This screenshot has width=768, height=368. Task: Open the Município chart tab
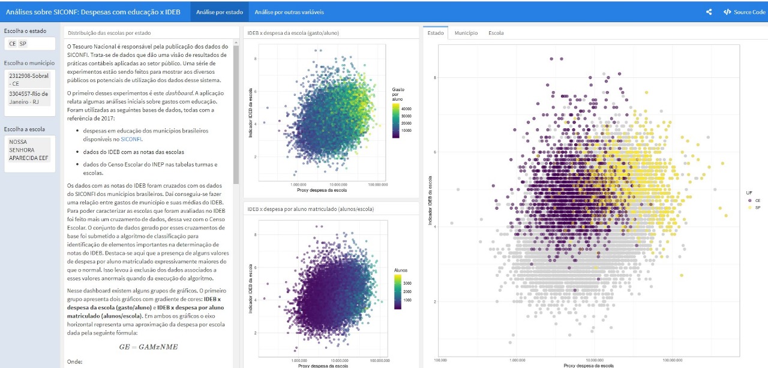466,33
